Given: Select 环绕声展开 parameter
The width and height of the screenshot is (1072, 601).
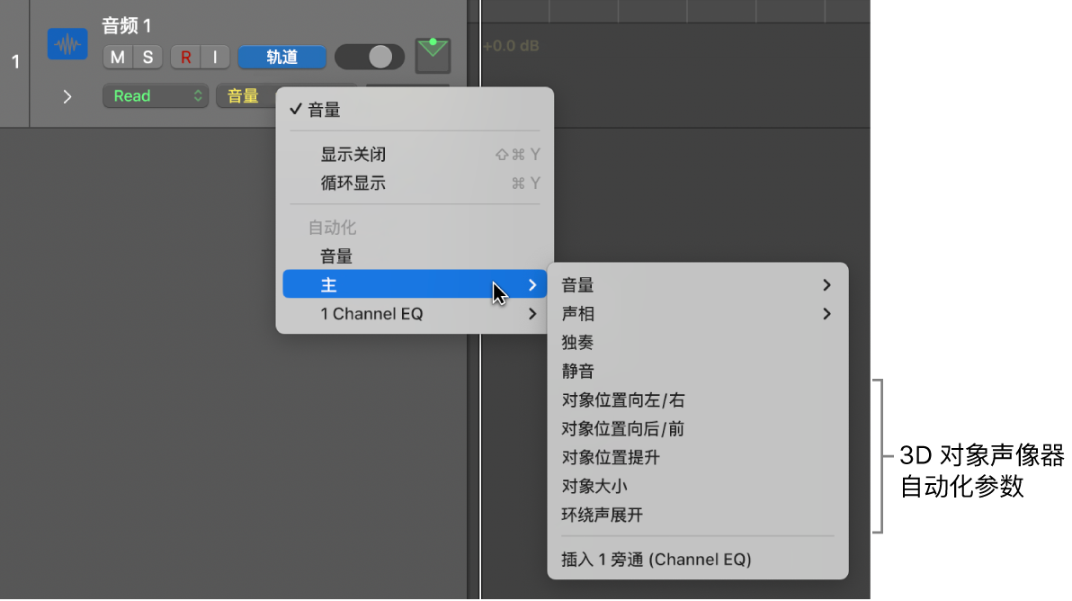Looking at the screenshot, I should pos(603,516).
